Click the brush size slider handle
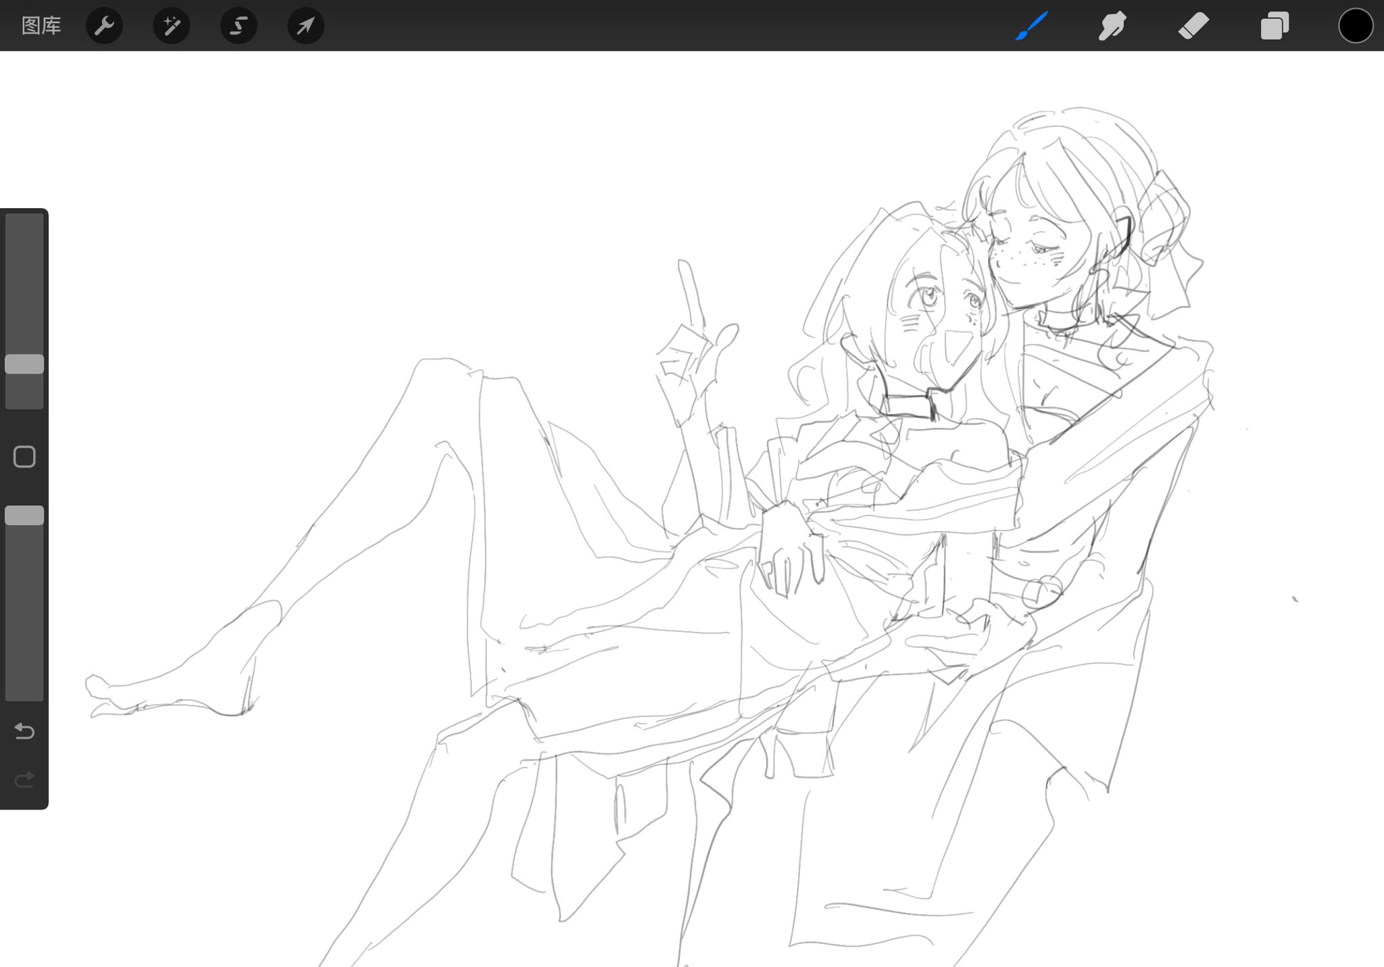The height and width of the screenshot is (967, 1384). (24, 364)
